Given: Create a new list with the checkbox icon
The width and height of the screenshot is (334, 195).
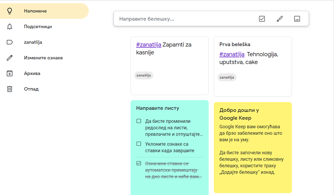Looking at the screenshot, I should tap(262, 19).
